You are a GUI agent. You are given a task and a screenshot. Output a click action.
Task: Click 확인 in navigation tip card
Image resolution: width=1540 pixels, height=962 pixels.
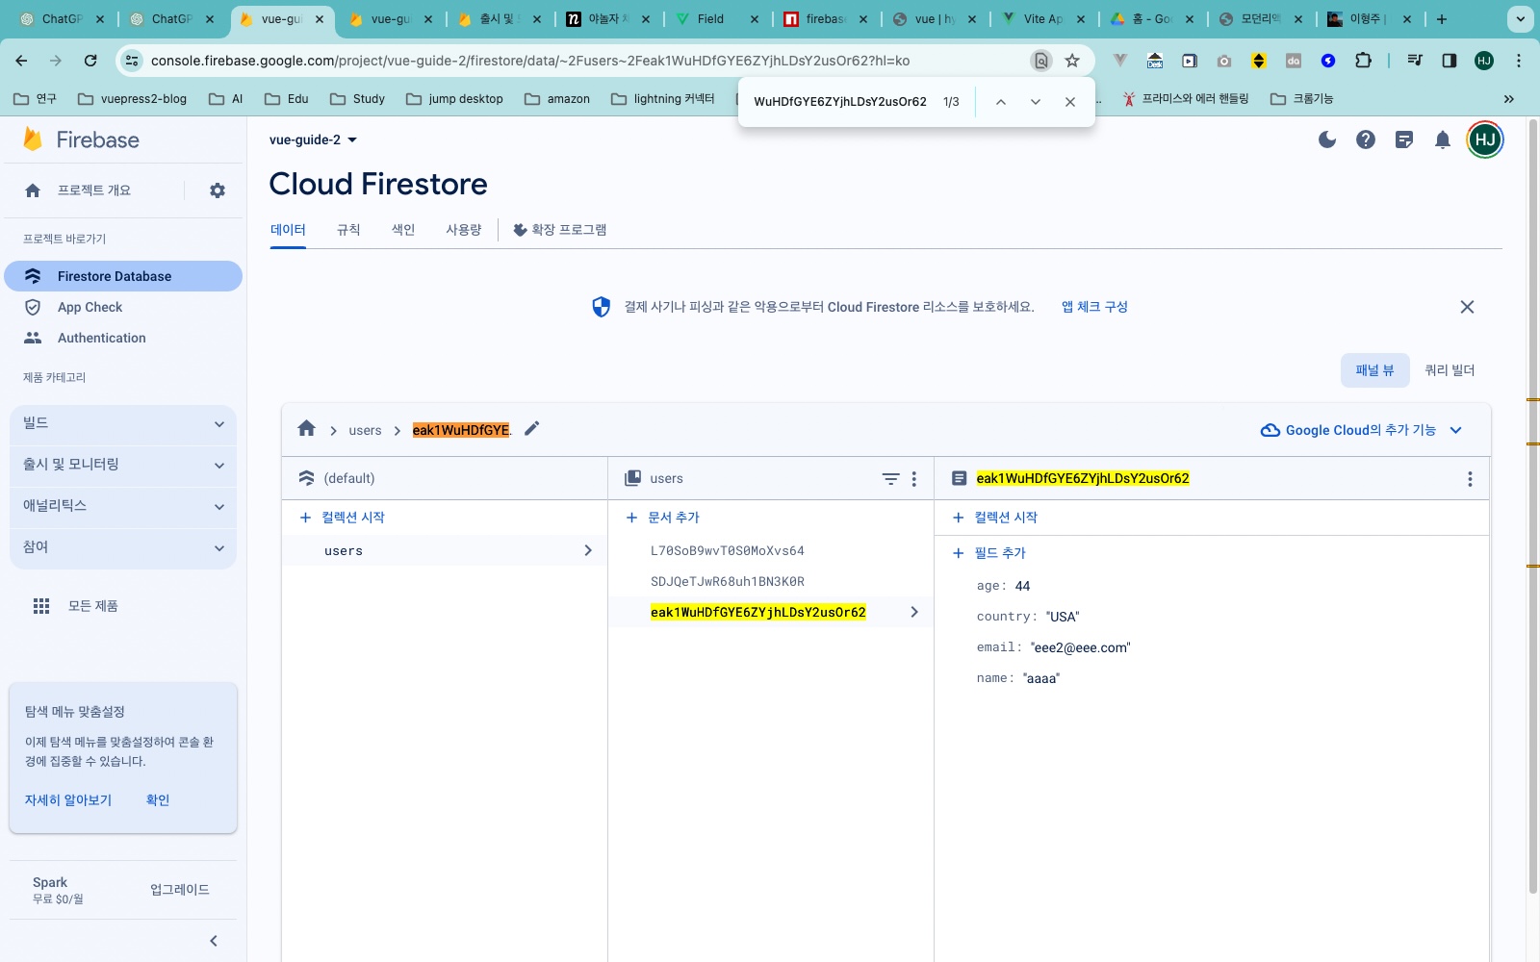click(158, 800)
